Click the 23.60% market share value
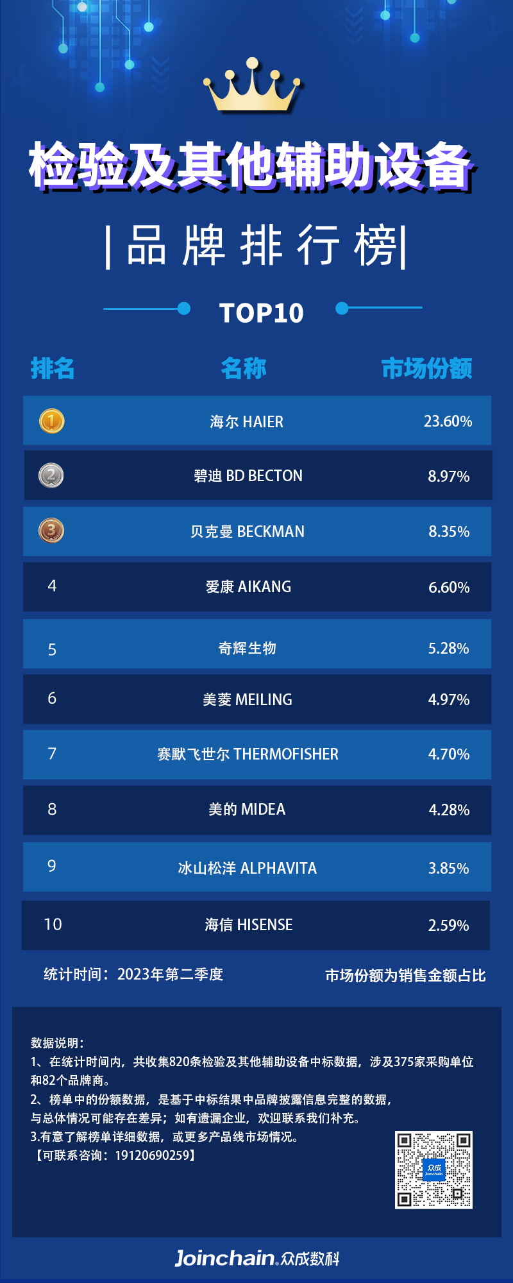The width and height of the screenshot is (513, 1283). [448, 421]
